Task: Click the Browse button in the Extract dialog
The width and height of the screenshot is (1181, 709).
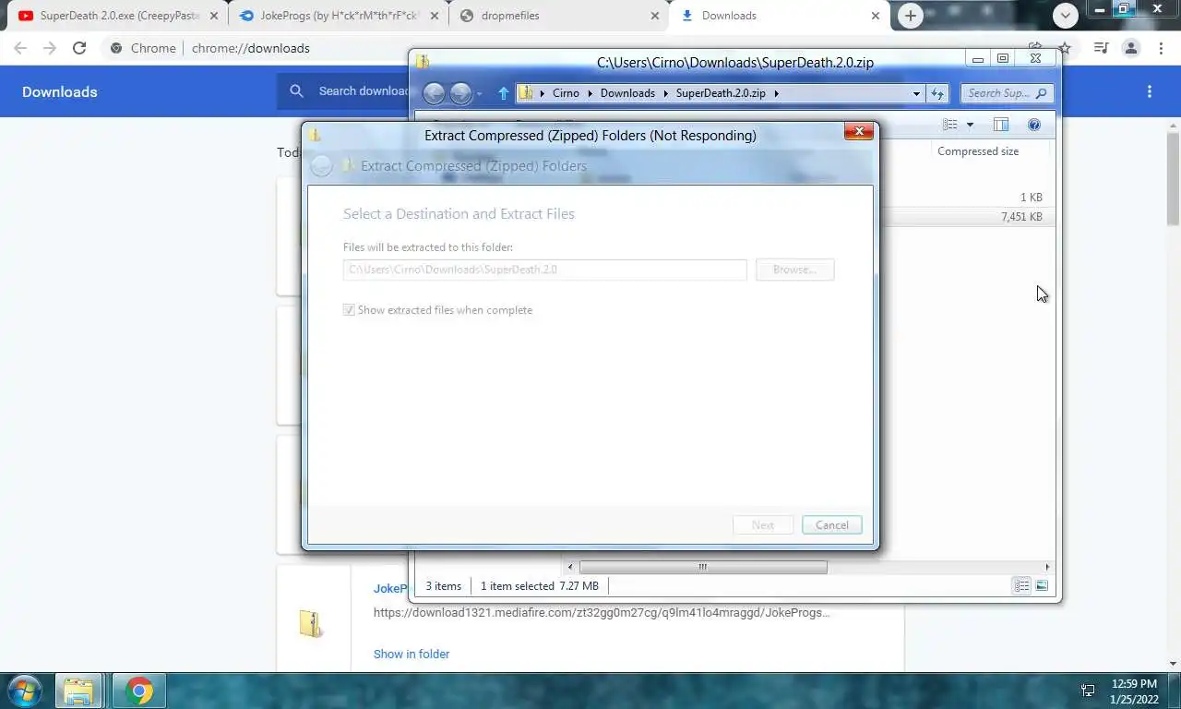Action: coord(794,270)
